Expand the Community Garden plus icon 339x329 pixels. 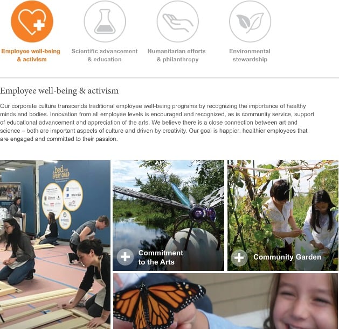click(239, 258)
